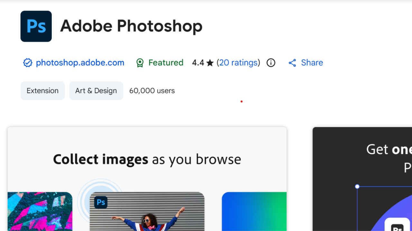Toggle the Featured filter label
This screenshot has height=231, width=412.
click(165, 63)
